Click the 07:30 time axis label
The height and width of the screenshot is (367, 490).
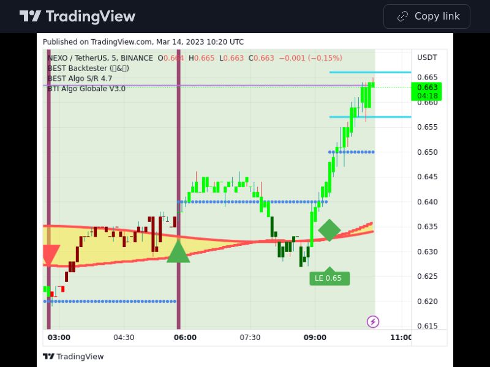(250, 338)
